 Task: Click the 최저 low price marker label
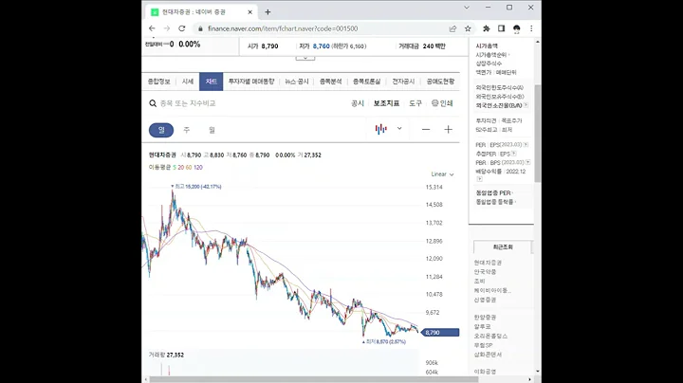point(384,342)
